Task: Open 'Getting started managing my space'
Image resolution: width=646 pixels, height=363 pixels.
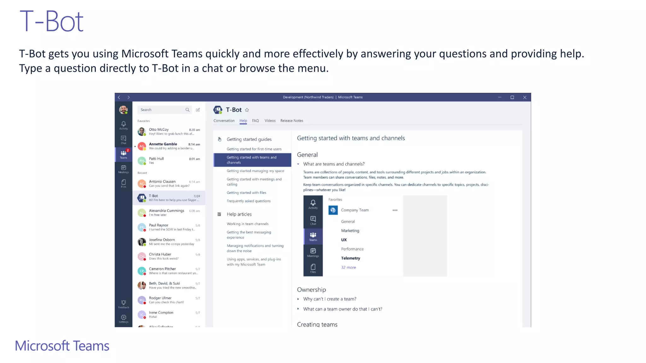Action: 255,171
